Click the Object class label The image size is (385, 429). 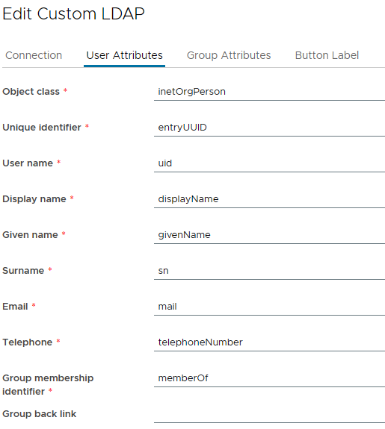31,92
